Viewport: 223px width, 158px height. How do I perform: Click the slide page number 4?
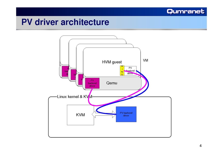(201, 146)
